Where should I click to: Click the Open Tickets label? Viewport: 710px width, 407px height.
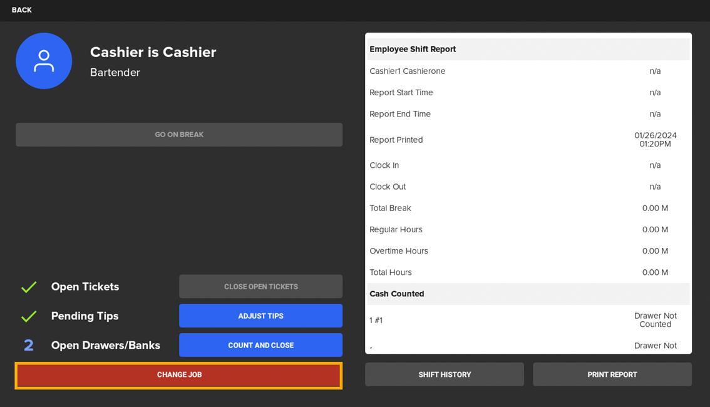85,286
